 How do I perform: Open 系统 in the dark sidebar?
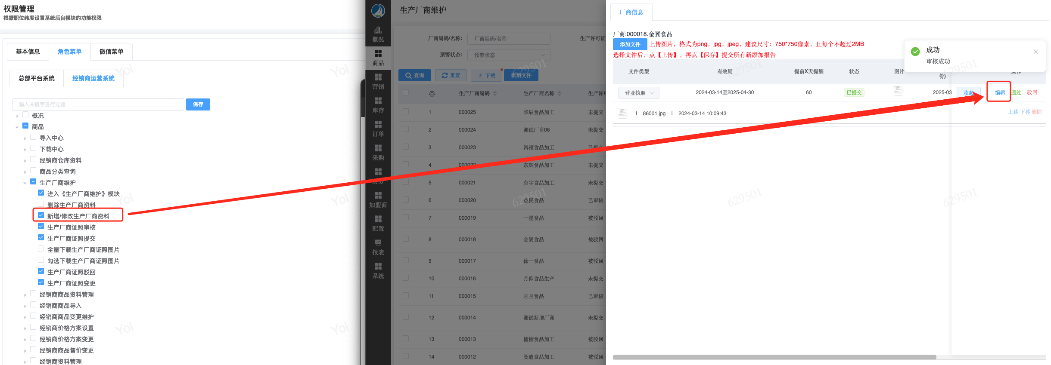point(378,271)
